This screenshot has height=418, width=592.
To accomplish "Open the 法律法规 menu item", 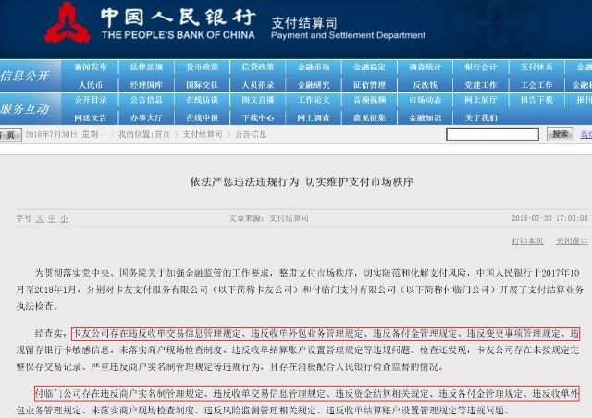I will [146, 68].
